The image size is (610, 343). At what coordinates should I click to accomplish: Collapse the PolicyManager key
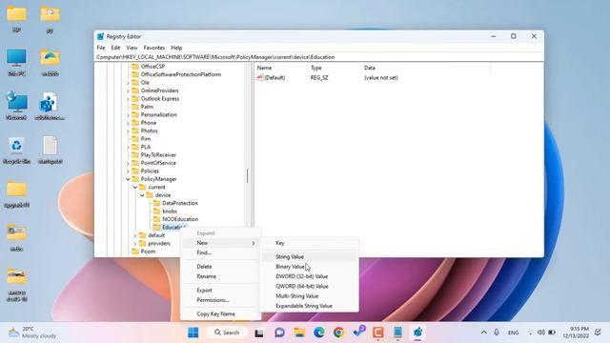[128, 179]
